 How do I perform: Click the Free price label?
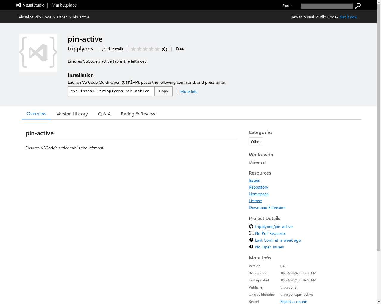(180, 49)
